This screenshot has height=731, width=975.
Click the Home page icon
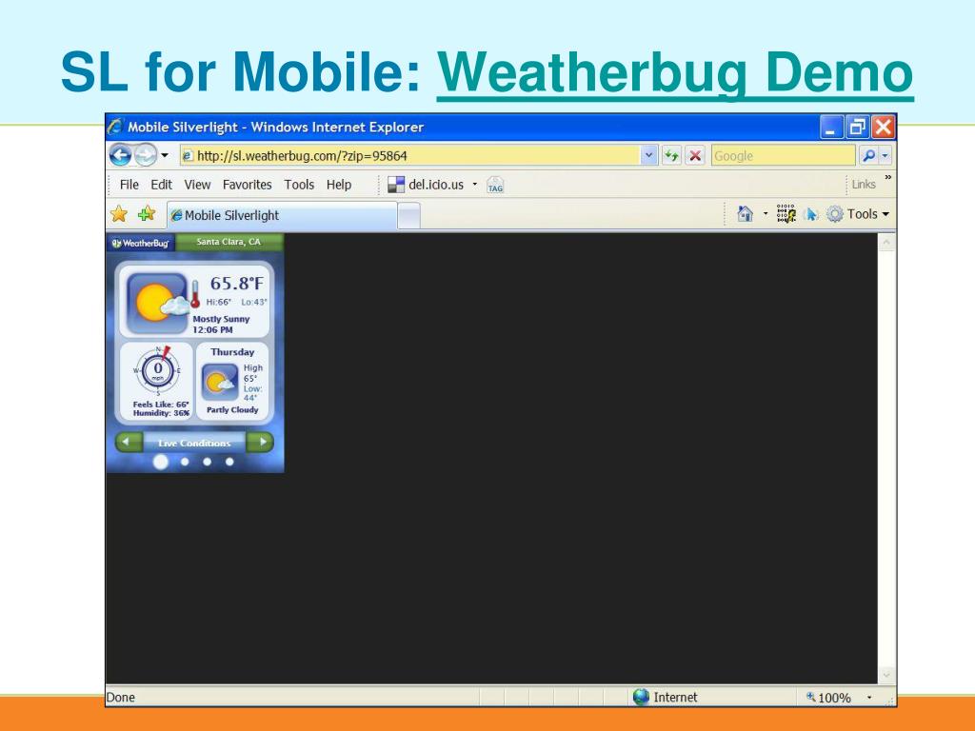click(745, 214)
